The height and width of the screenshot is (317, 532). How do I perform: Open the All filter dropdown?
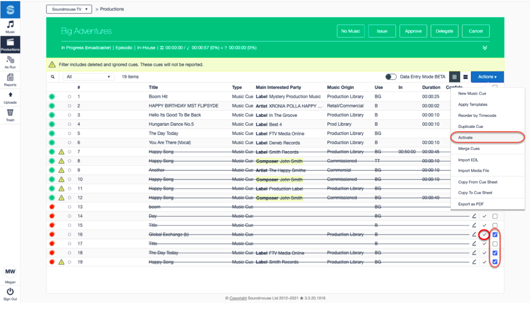point(88,77)
